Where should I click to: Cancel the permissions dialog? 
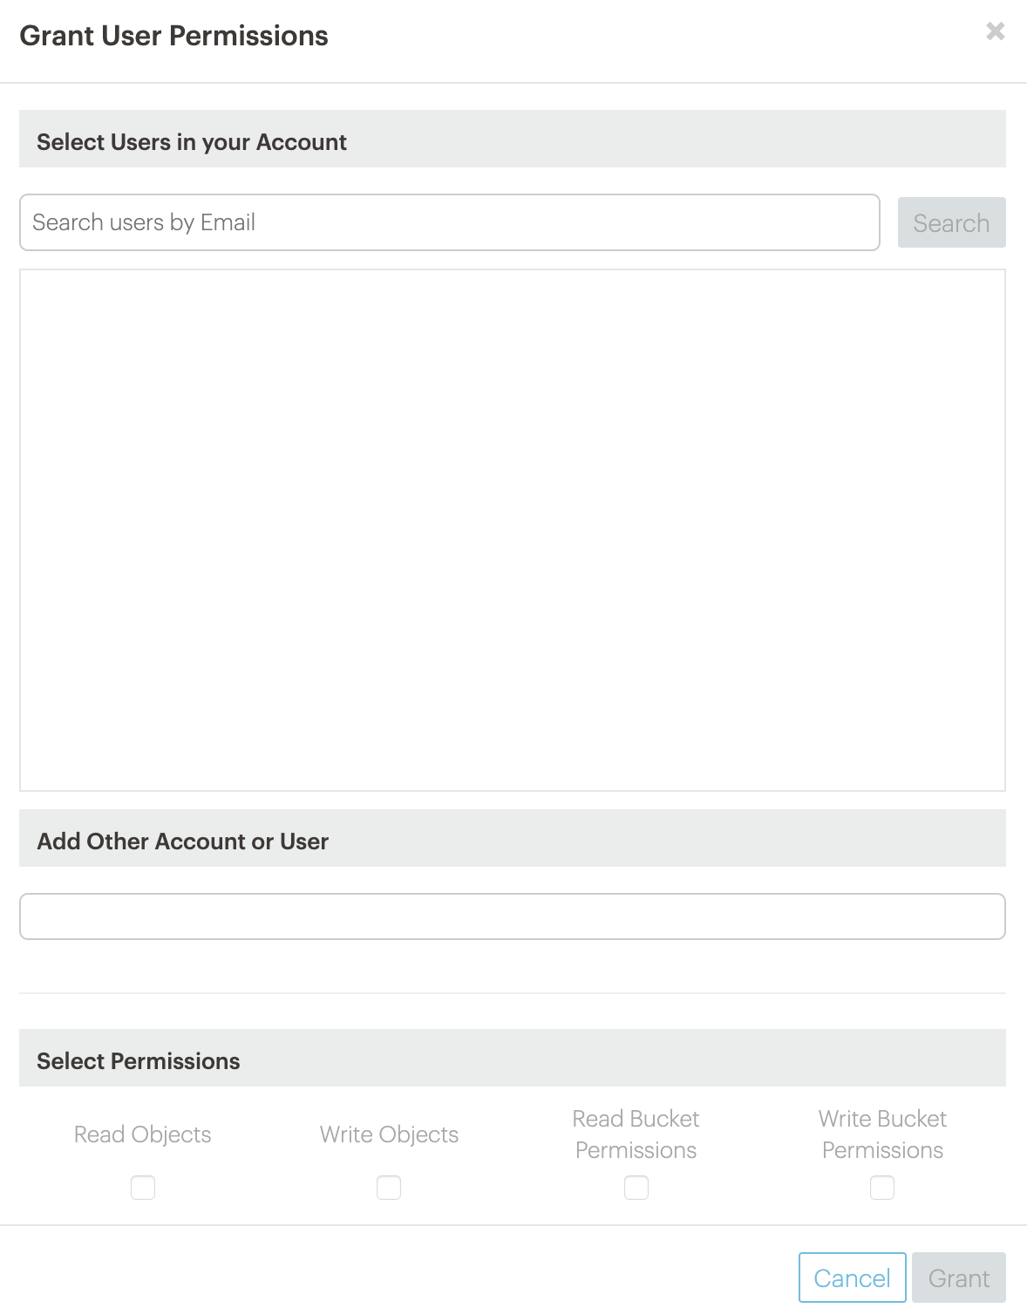pos(852,1278)
